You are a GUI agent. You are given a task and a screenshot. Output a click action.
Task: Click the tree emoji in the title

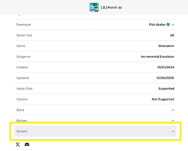click(104, 7)
